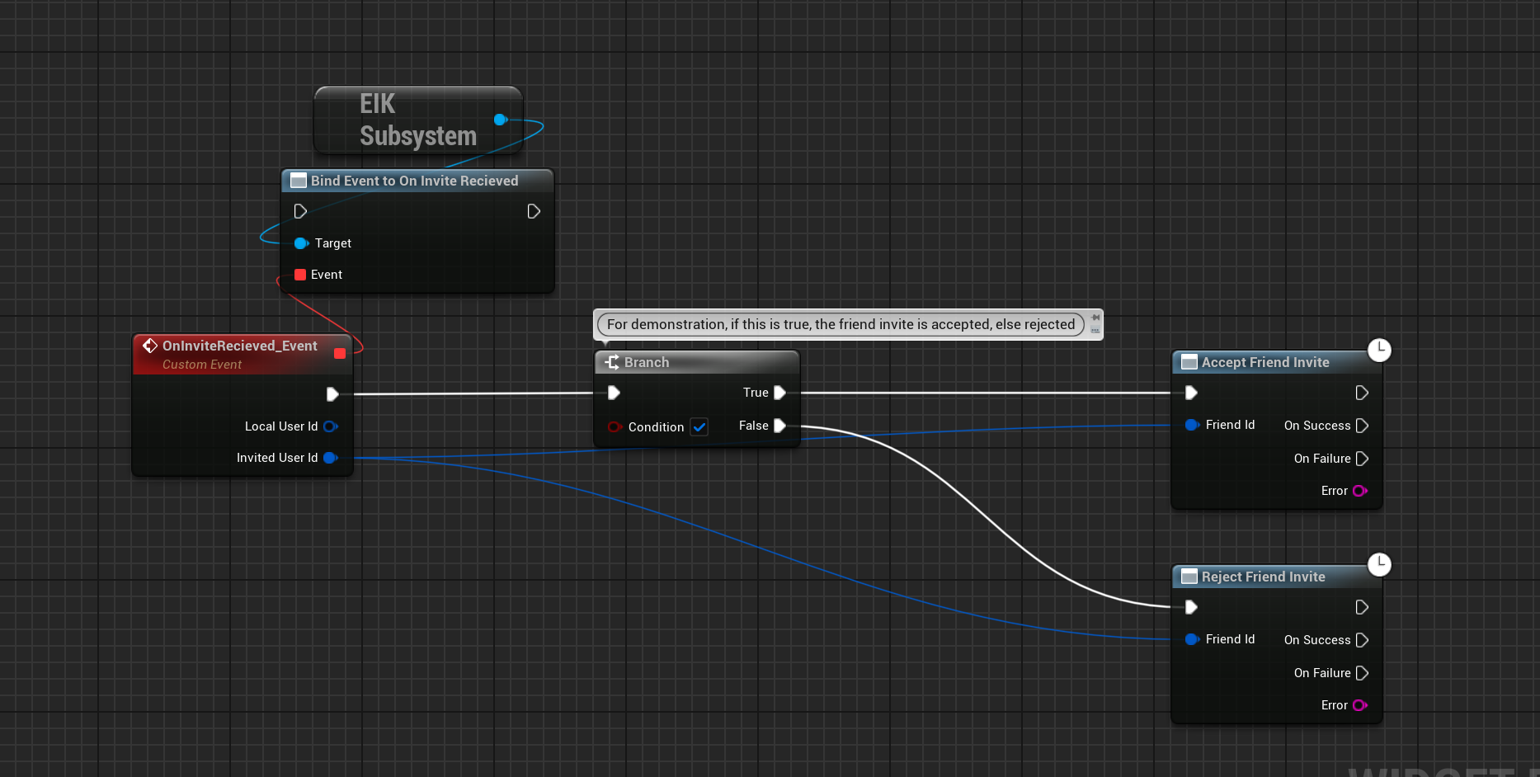Click Reject Friend Invite's Friend Id pin

click(1192, 639)
